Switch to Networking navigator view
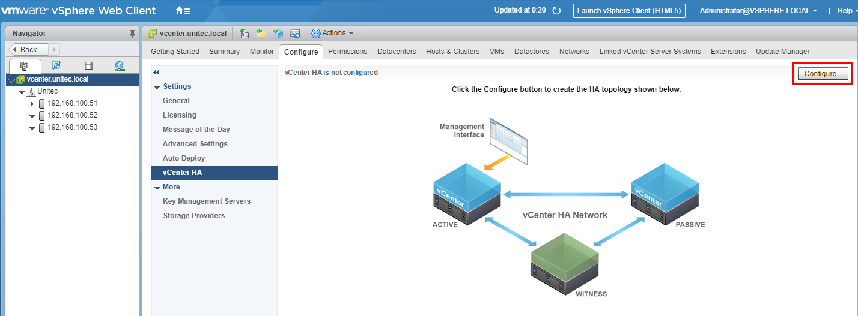 pos(120,66)
